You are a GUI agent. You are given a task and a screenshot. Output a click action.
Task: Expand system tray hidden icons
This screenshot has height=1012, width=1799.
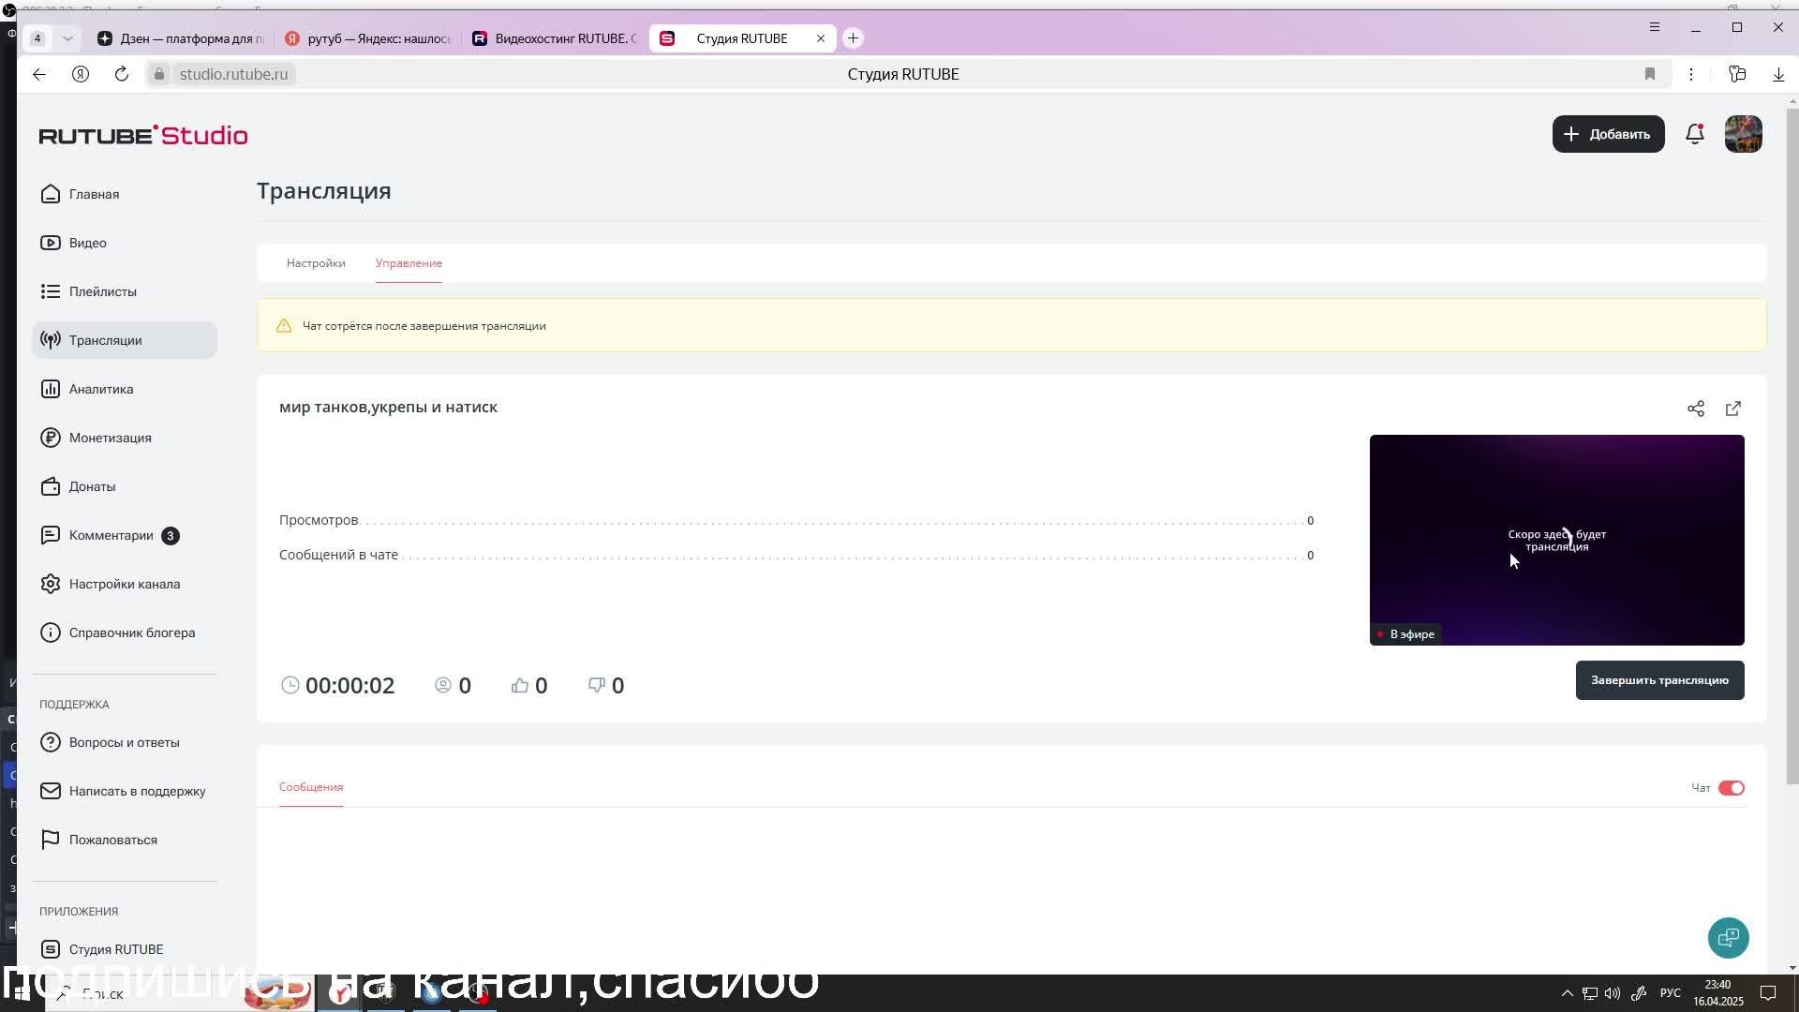coord(1567,993)
